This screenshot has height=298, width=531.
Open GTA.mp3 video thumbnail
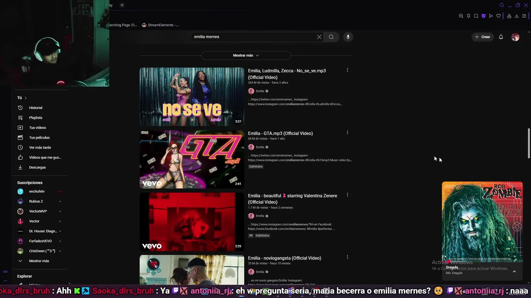click(x=192, y=159)
